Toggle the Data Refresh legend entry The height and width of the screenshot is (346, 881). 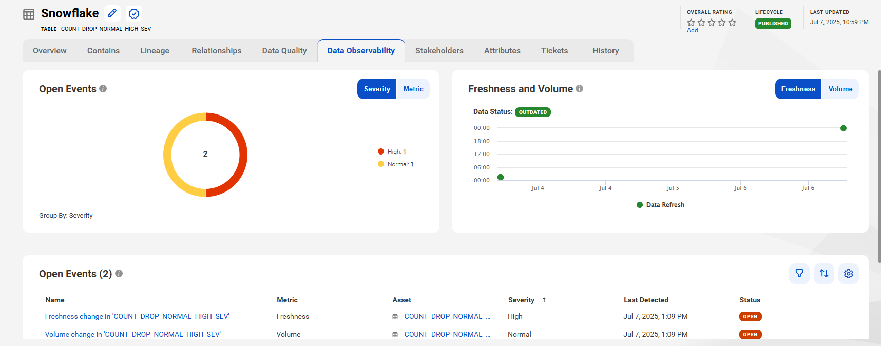660,205
